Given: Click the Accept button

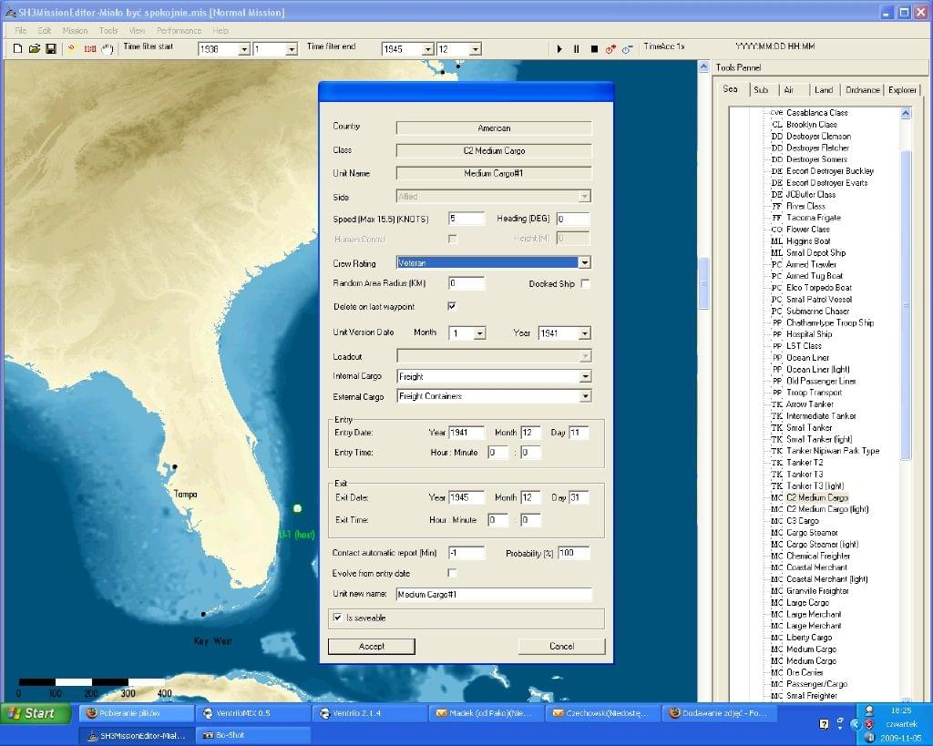Looking at the screenshot, I should coord(372,646).
